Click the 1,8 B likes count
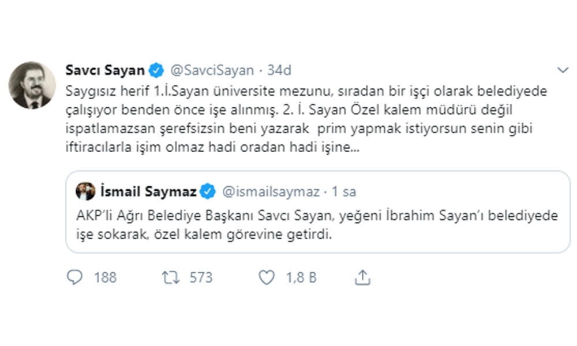Screen dimensions: 577x346 click(301, 278)
